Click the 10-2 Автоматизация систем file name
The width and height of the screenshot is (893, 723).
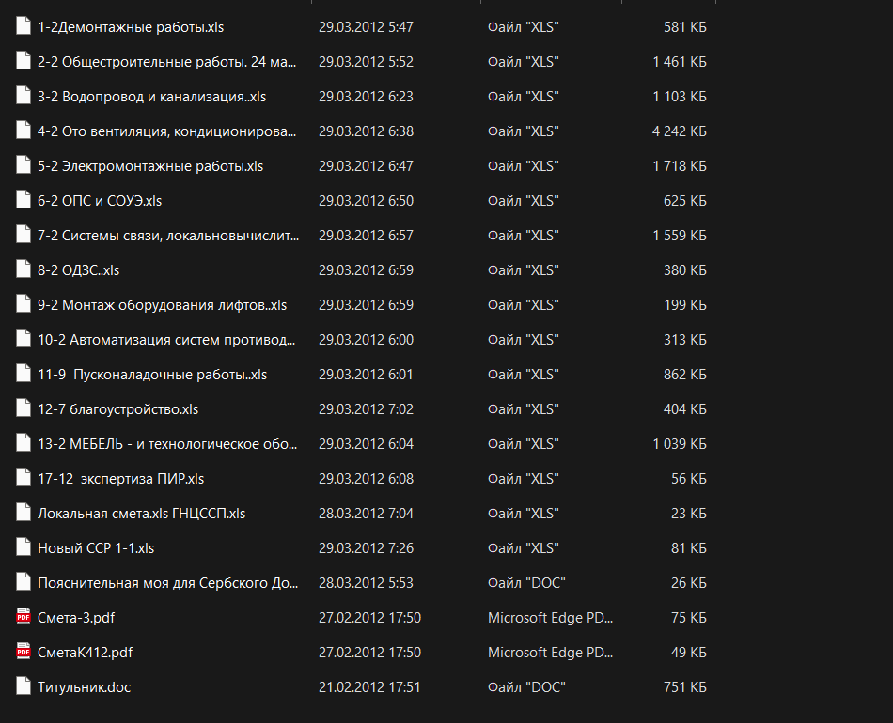[166, 340]
